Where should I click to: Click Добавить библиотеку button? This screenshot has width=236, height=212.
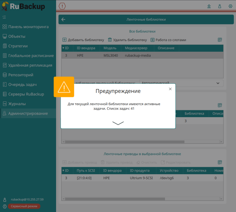point(83,40)
